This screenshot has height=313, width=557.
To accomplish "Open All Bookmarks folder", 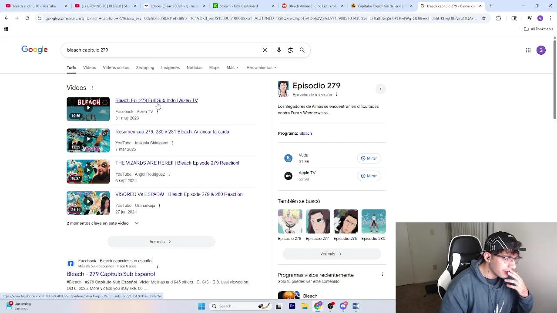I will [538, 29].
